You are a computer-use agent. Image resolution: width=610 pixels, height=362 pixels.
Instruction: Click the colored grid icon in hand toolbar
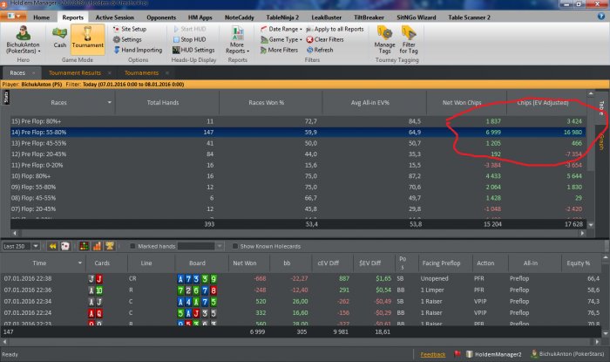click(84, 246)
